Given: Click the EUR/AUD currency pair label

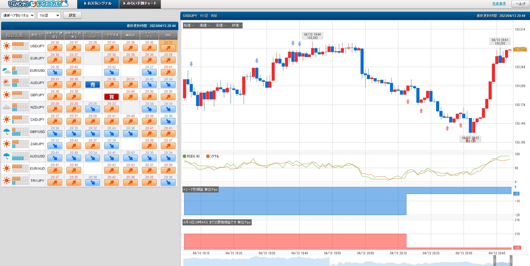Looking at the screenshot, I should point(37,168).
